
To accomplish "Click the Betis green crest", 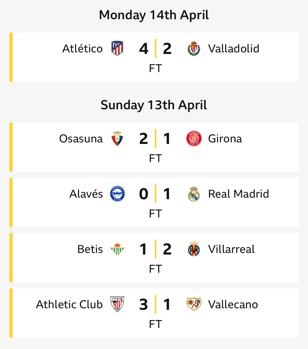I will click(x=117, y=249).
